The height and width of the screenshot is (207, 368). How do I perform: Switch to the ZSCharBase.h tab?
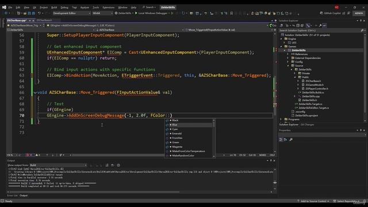[44, 21]
